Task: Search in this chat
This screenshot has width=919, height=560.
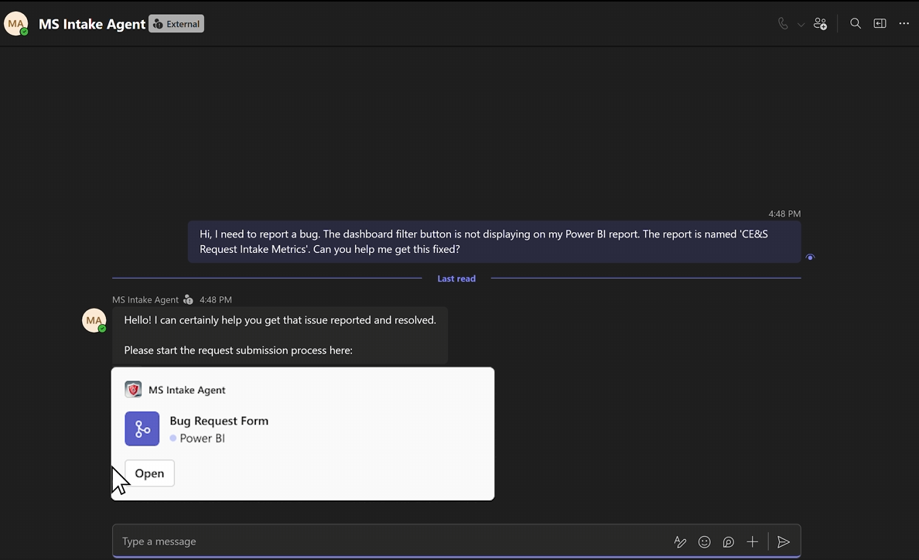Action: (855, 23)
